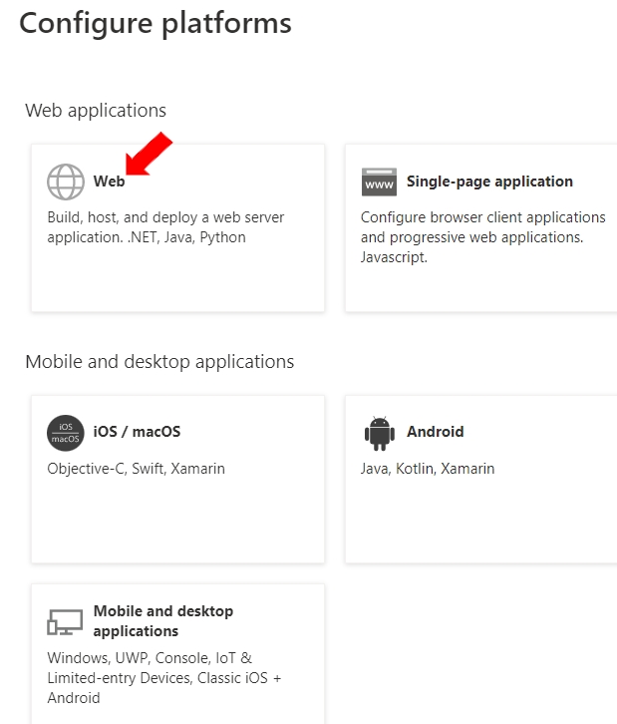The width and height of the screenshot is (617, 724).
Task: Click the Objective-C, Swift, Xamarin description
Action: pos(136,468)
